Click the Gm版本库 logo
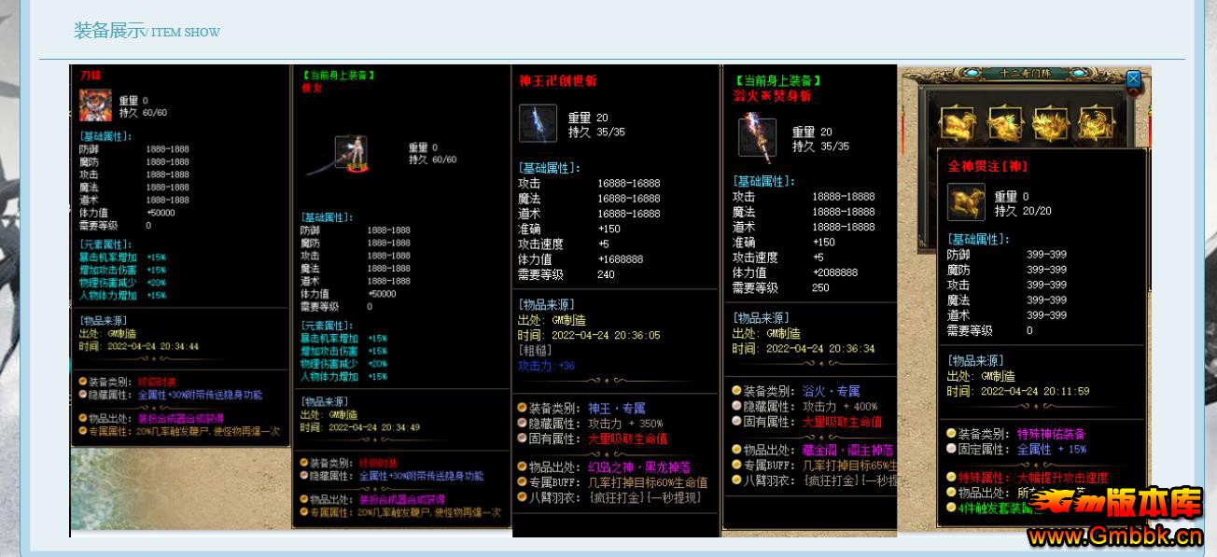 [1114, 505]
